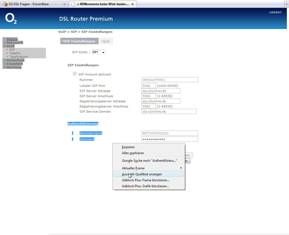Click highlighted Authentifizierung heading
The image size is (289, 235).
click(83, 124)
